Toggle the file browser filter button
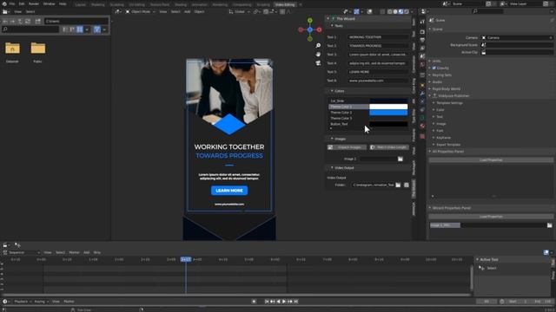This screenshot has width=556, height=312. (x=96, y=29)
